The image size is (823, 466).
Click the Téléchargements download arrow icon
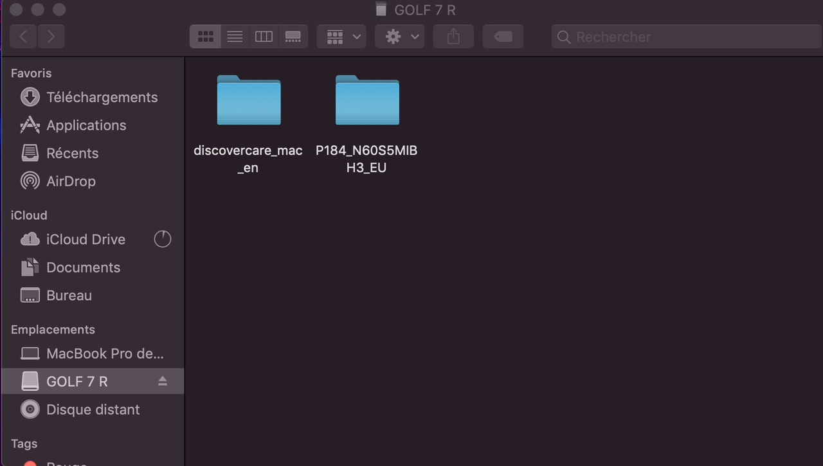click(x=30, y=97)
